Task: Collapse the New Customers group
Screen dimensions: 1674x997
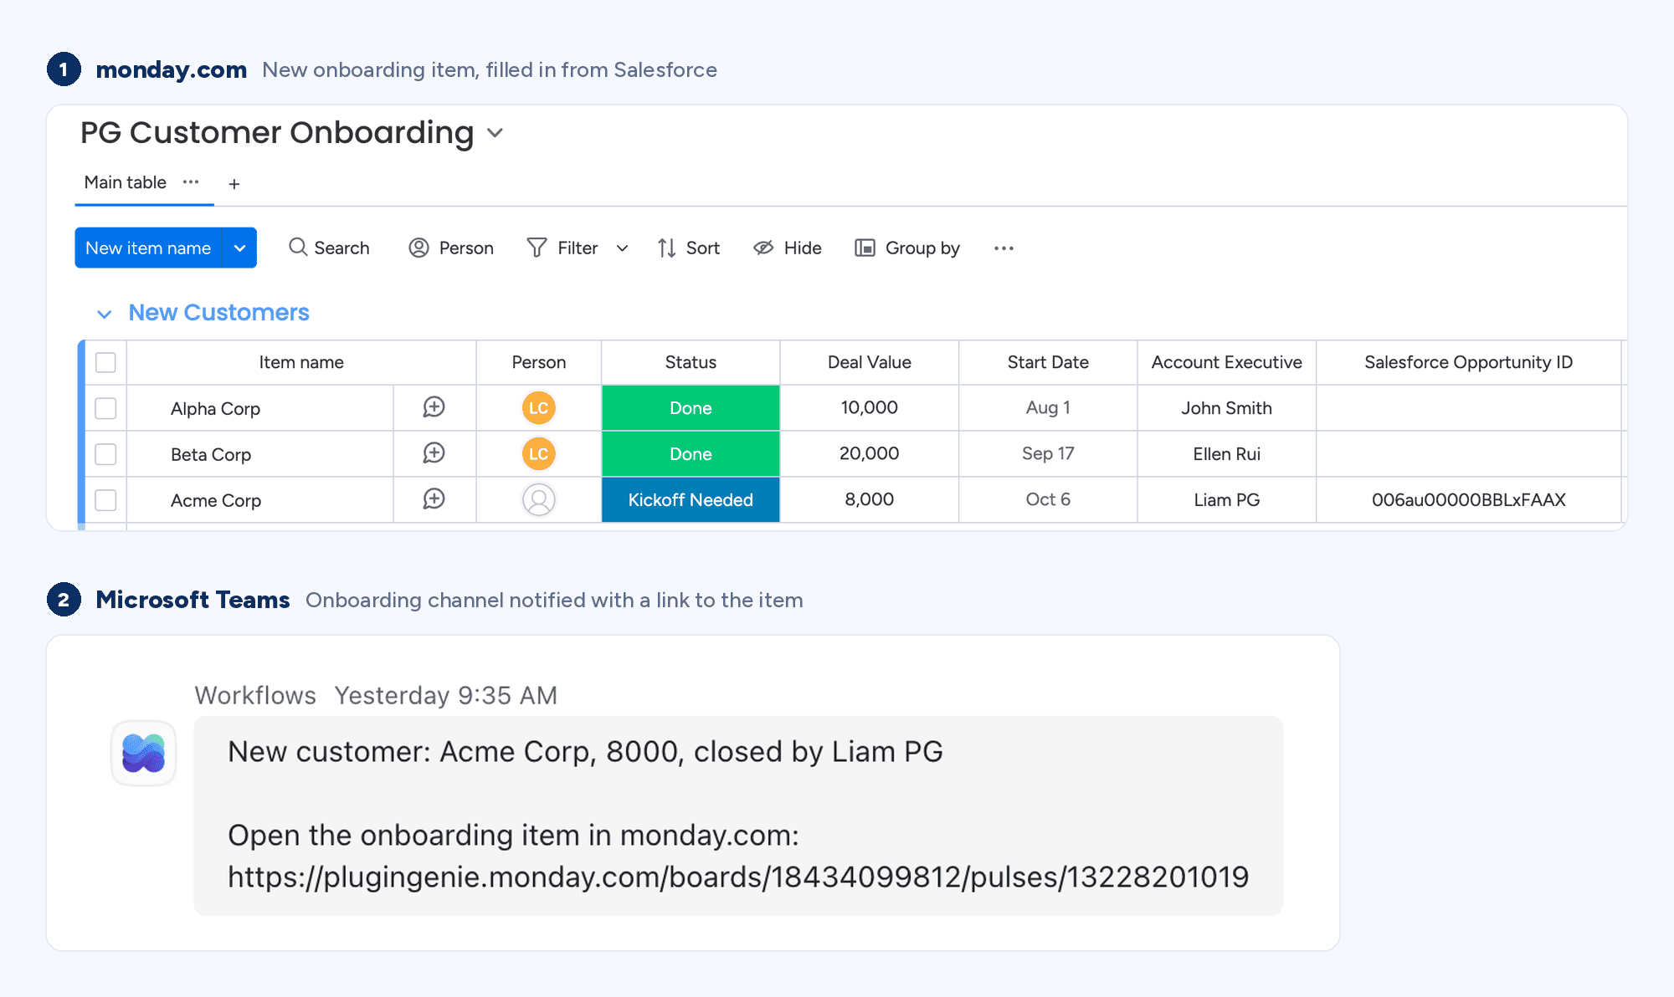Action: click(x=105, y=314)
